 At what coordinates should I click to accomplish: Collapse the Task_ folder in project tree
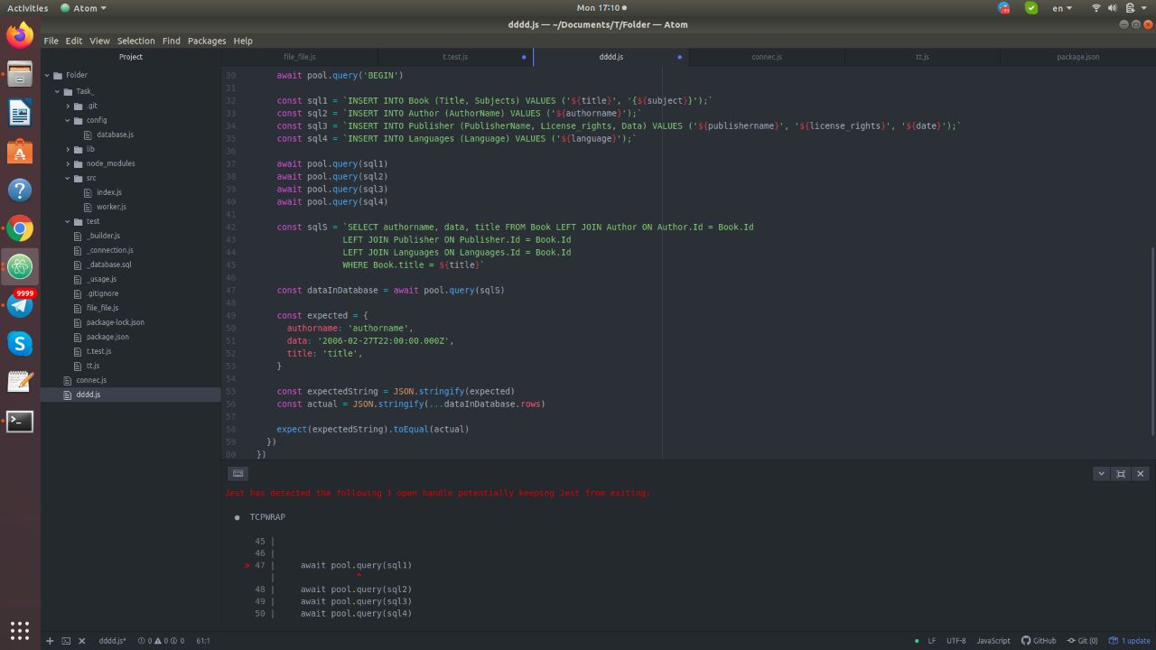85,91
